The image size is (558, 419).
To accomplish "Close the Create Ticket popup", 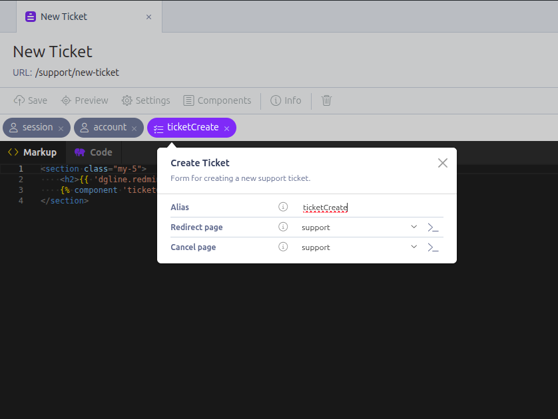I will coord(443,163).
